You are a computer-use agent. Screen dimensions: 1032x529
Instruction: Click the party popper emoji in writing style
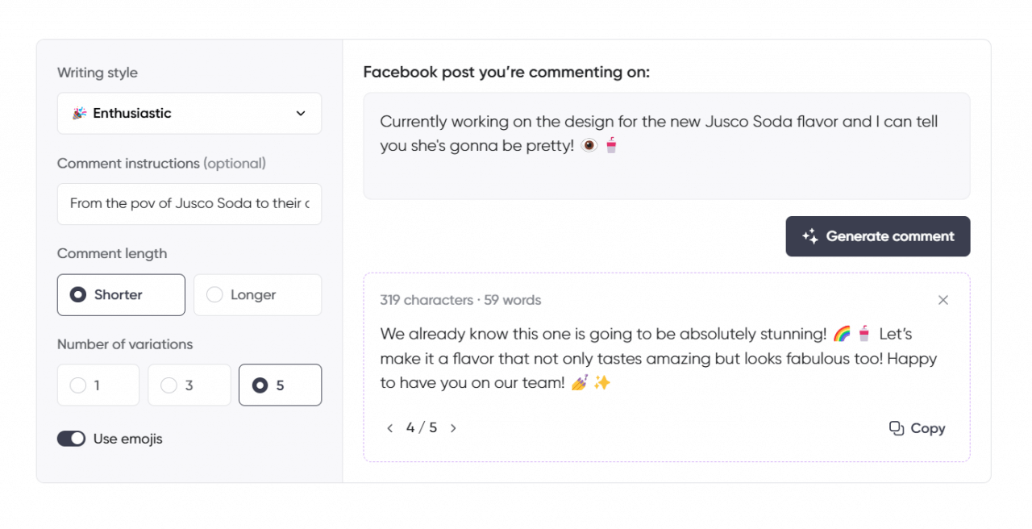(78, 113)
